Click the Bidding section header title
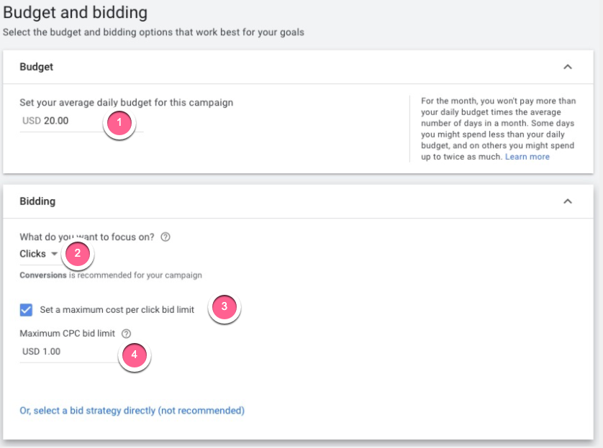 pyautogui.click(x=37, y=201)
